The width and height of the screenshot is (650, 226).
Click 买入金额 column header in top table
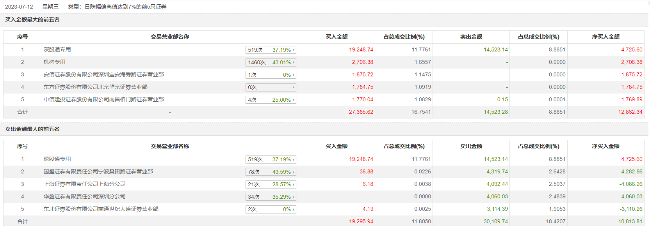[337, 37]
